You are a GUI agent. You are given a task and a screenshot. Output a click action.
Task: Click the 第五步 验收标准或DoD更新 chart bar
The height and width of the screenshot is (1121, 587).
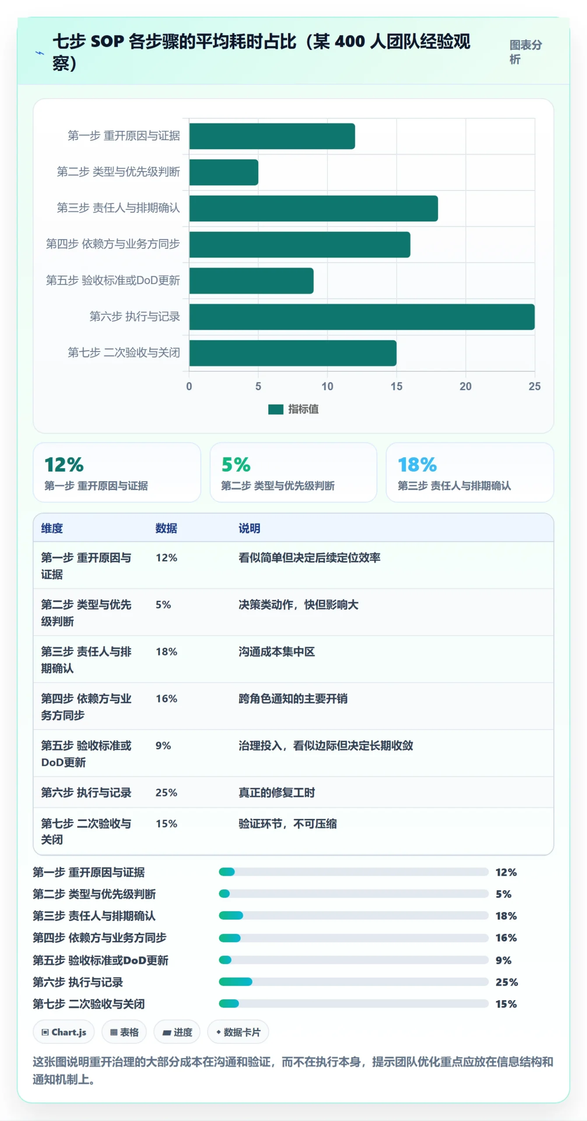[x=251, y=281]
